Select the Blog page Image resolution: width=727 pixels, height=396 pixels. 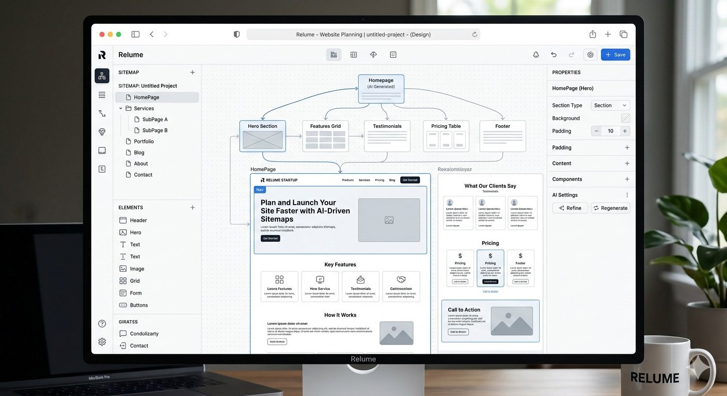click(135, 153)
